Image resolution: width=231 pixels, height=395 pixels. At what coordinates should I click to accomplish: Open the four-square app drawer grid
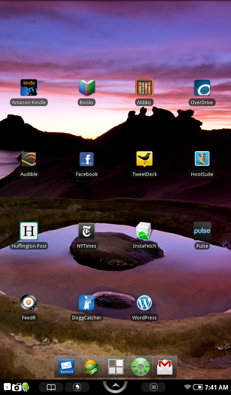tap(115, 367)
